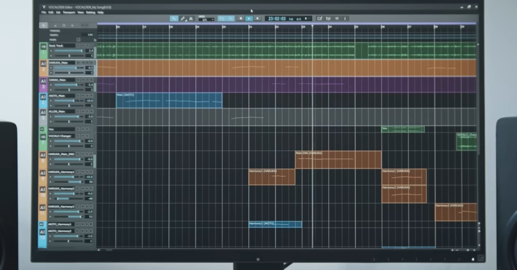Open the GRID 1/1 quantize dropdown
This screenshot has height=270, width=517.
pos(206,20)
